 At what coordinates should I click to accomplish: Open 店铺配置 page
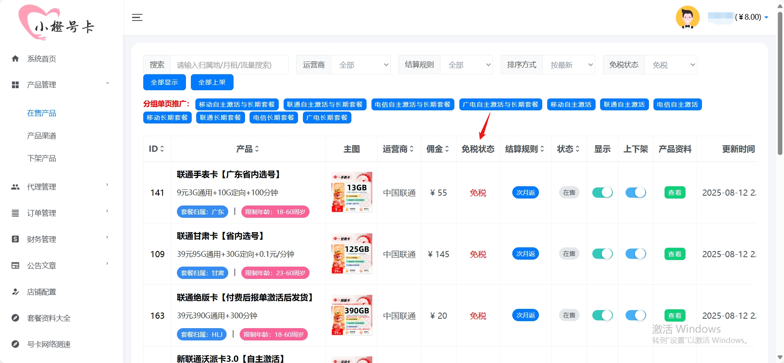click(x=41, y=292)
